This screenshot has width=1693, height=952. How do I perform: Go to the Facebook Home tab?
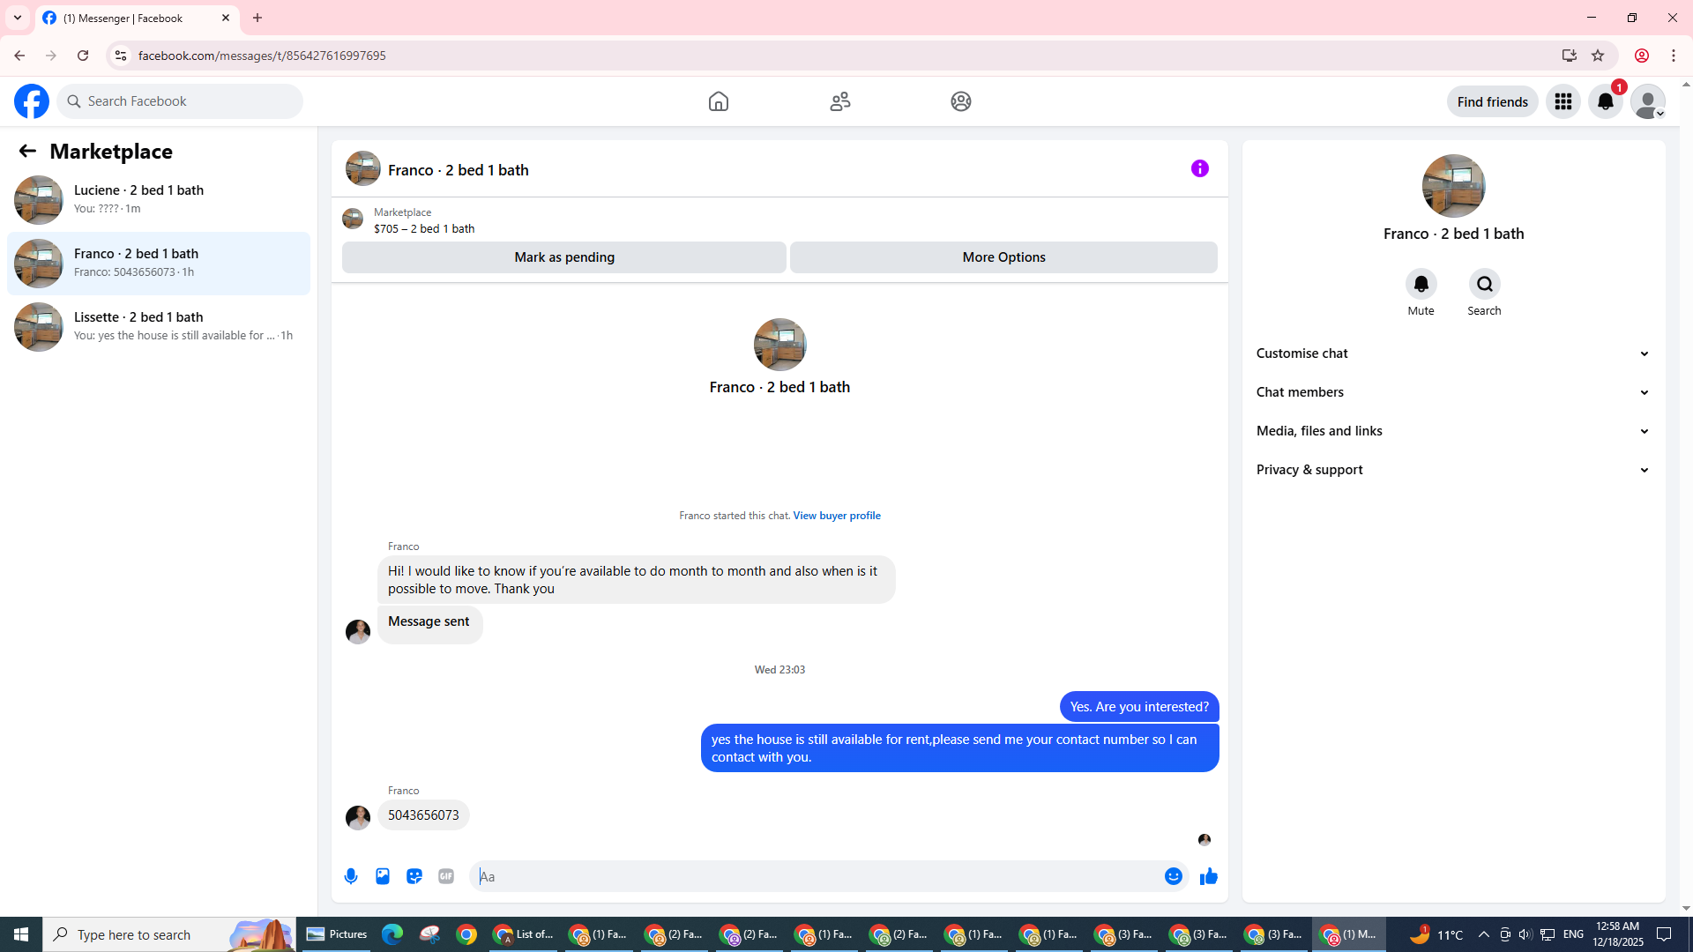click(718, 101)
